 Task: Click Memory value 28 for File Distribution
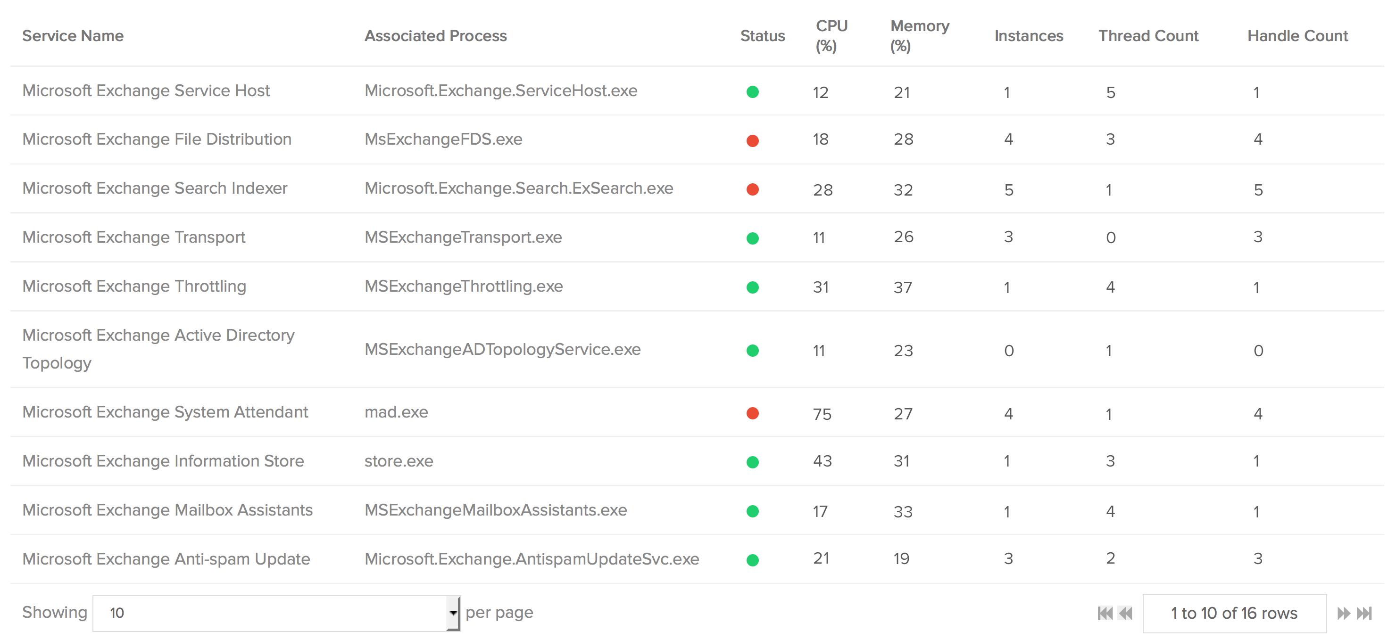tap(903, 139)
